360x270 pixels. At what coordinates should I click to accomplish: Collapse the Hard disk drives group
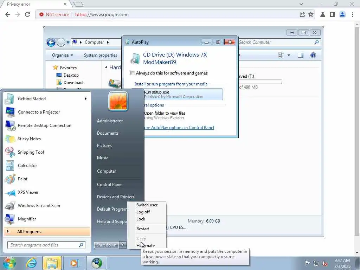[106, 67]
